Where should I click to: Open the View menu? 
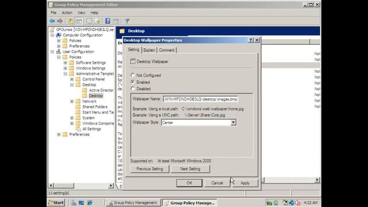pos(82,13)
